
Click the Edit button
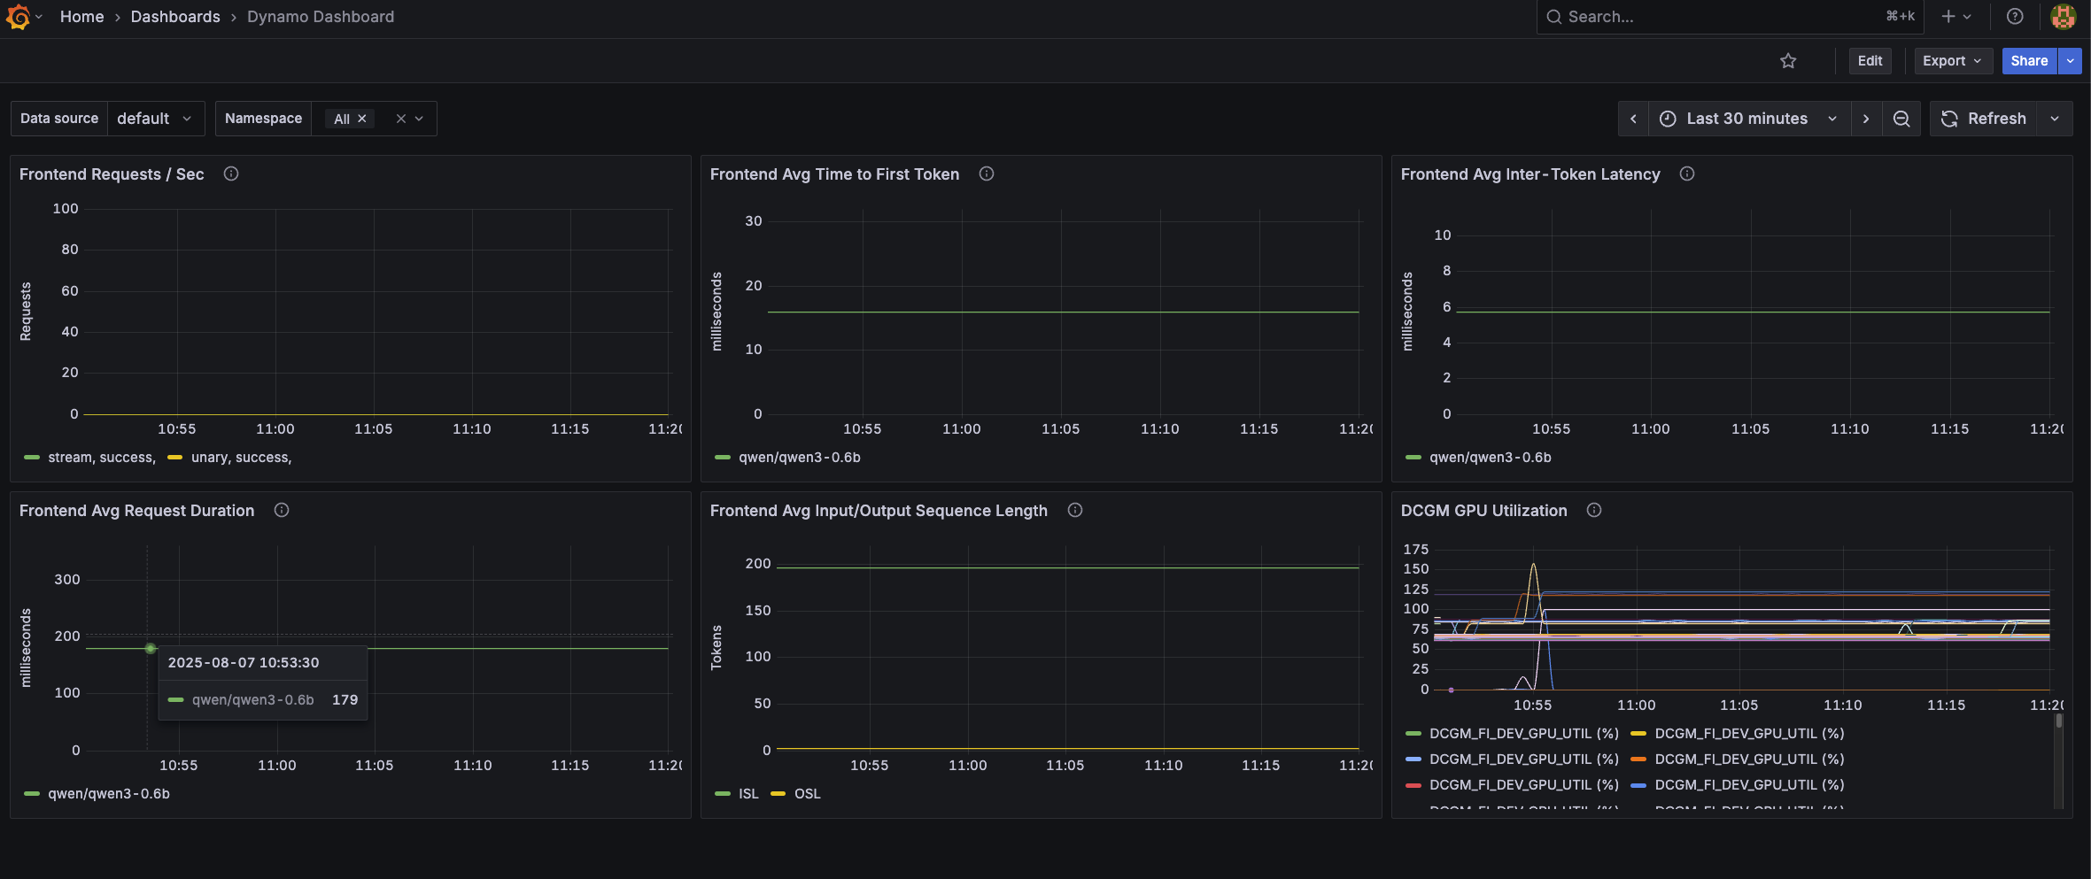click(x=1869, y=60)
